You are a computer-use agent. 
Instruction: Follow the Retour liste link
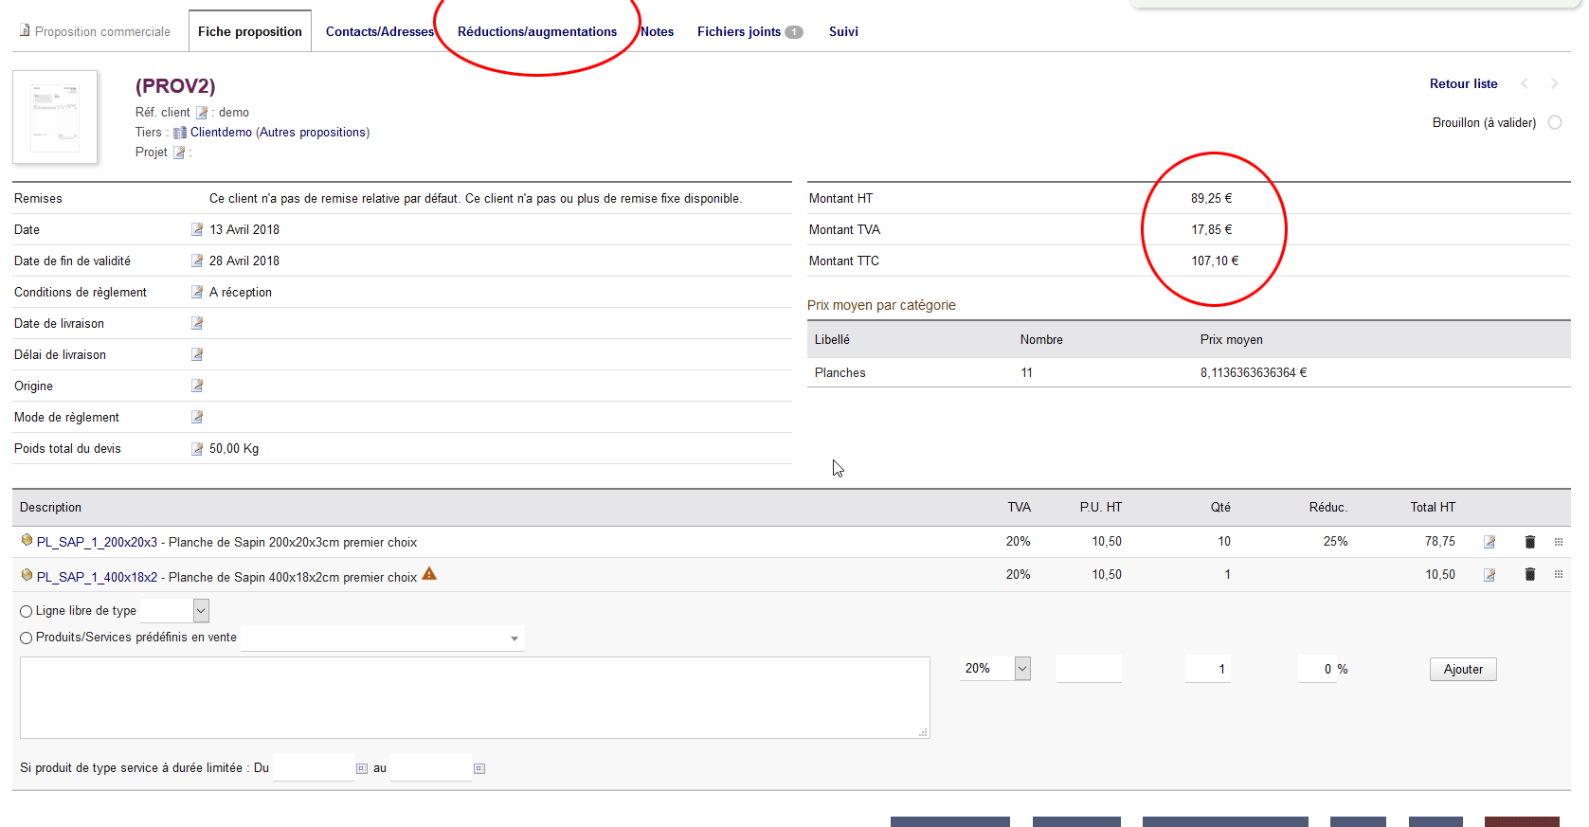(1463, 83)
